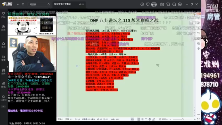This screenshot has width=222, height=125.
Task: Mute the live room tab audio
Action: pyautogui.click(x=80, y=4)
